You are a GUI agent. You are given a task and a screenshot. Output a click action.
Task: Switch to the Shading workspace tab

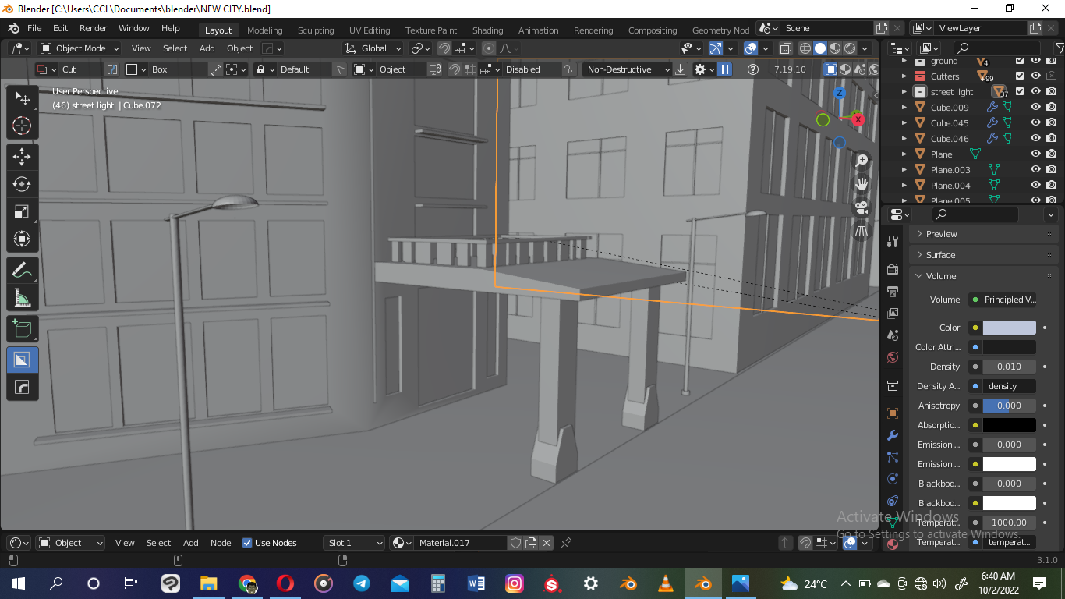487,30
